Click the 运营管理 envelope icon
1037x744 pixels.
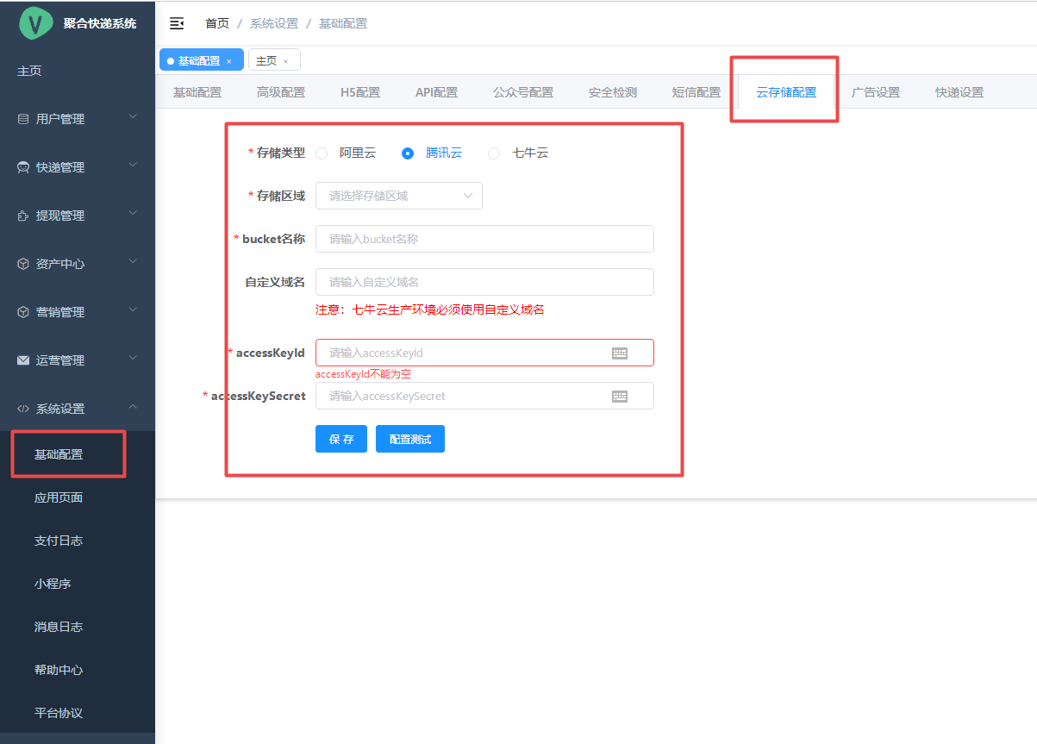point(23,360)
